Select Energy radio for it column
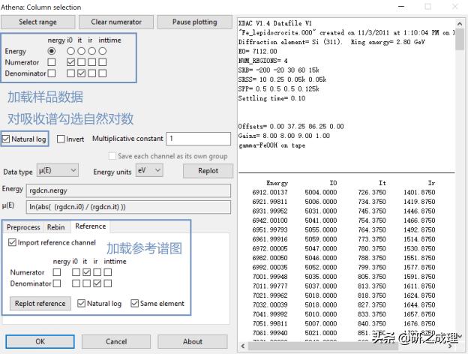This screenshot has width=468, height=354. tap(81, 51)
